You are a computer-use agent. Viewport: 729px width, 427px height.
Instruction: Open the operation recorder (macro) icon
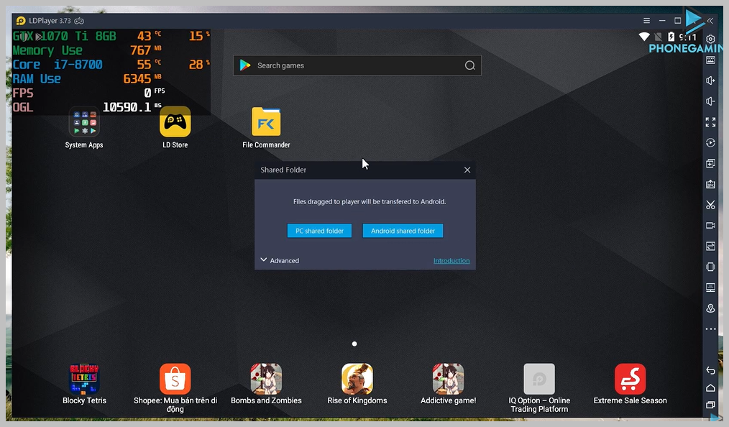click(710, 142)
